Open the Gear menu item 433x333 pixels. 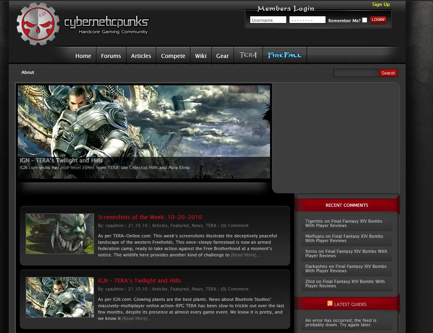pyautogui.click(x=222, y=56)
